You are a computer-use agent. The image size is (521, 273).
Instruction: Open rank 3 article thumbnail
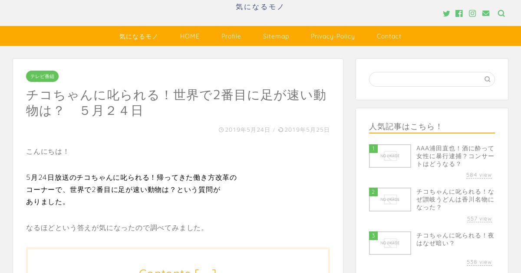click(390, 243)
